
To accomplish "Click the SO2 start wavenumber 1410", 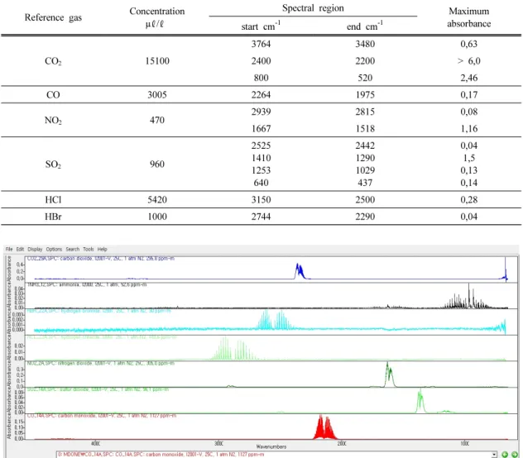I will tap(261, 158).
